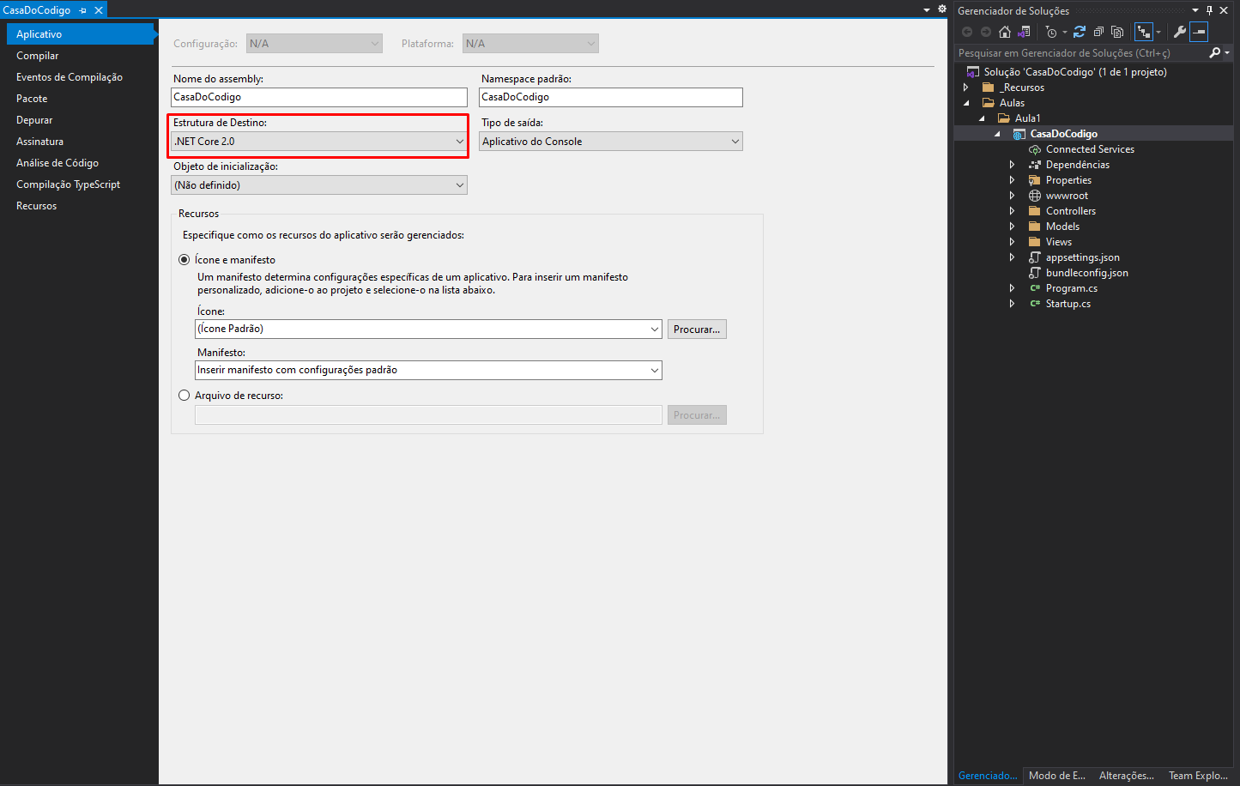Click the Nome do assembly text field

pos(318,97)
